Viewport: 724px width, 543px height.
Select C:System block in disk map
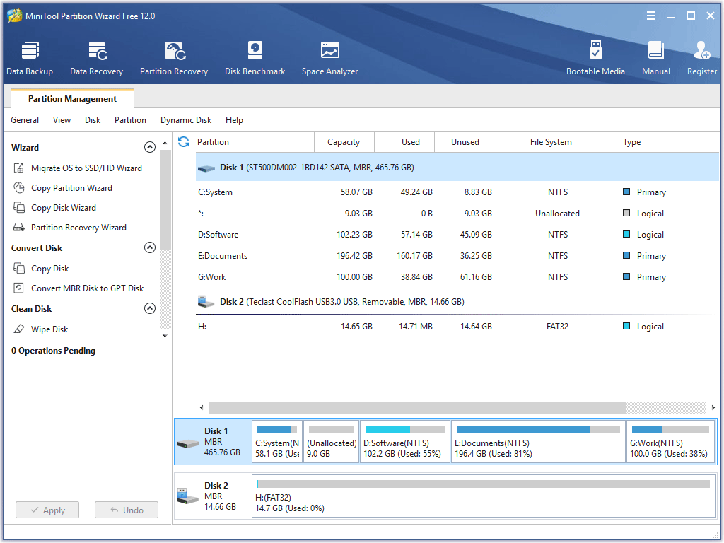coord(277,441)
